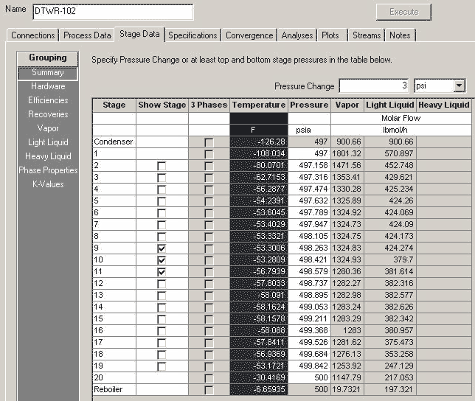Screen dimensions: 475x401
Task: Open the Phase Properties grouping
Action: [x=48, y=170]
